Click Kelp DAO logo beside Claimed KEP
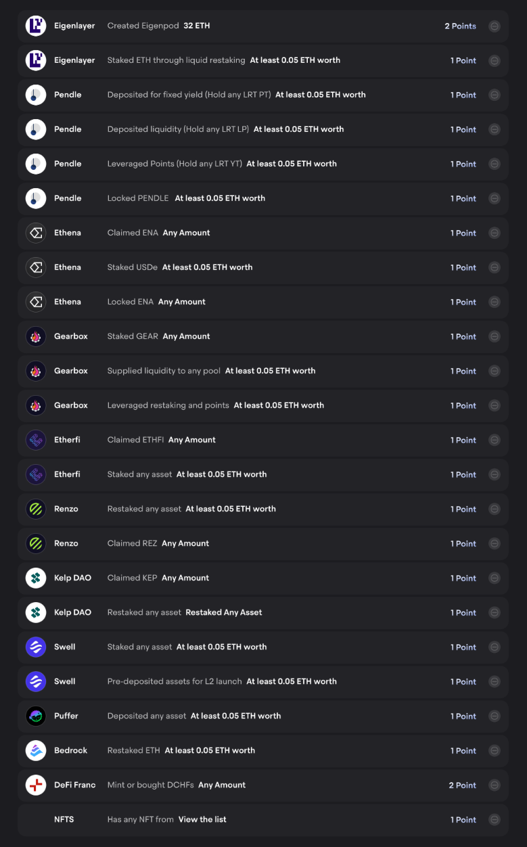 (x=36, y=578)
